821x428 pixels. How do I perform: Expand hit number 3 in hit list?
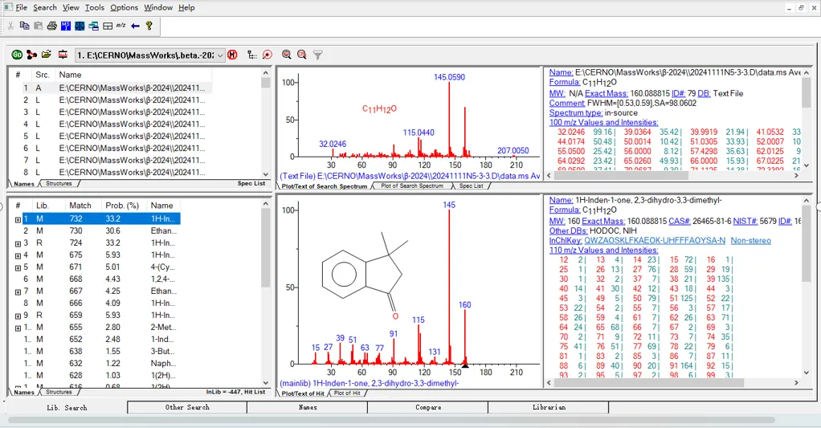coord(18,243)
